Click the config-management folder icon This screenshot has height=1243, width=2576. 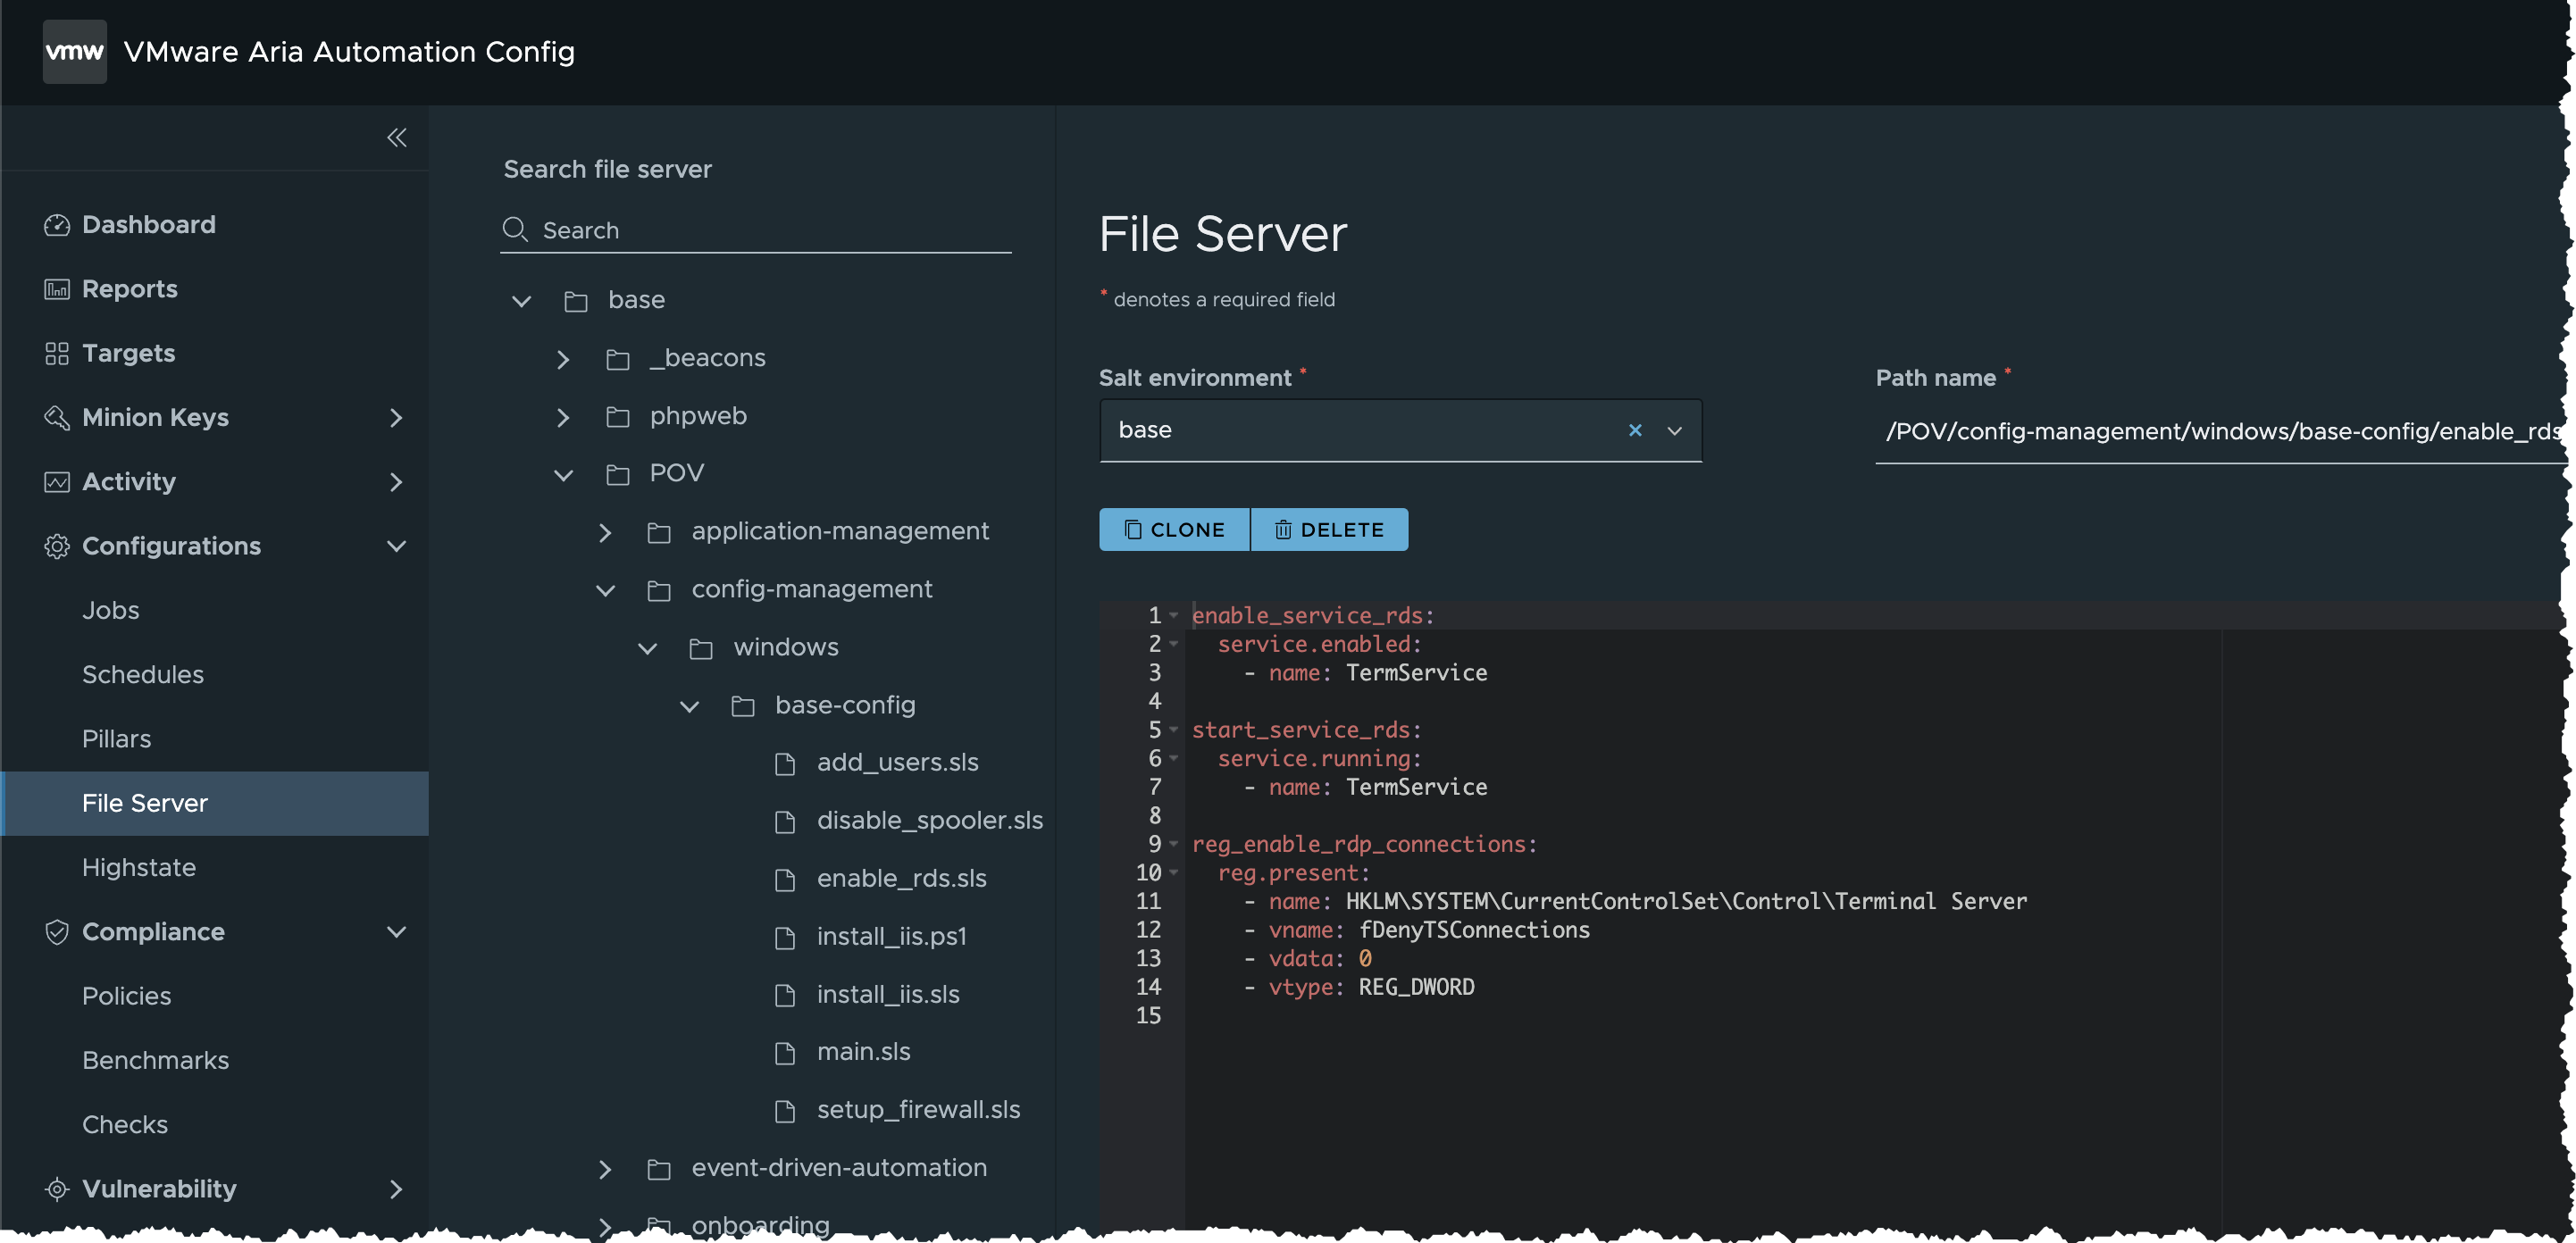pos(659,590)
